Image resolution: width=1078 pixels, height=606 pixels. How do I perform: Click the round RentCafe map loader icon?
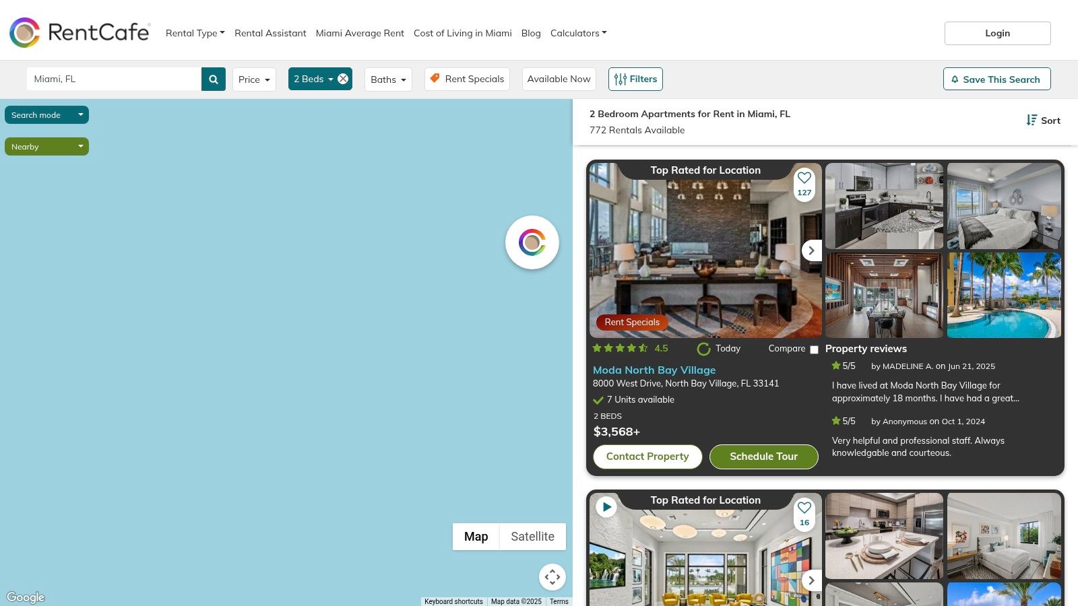(x=532, y=242)
